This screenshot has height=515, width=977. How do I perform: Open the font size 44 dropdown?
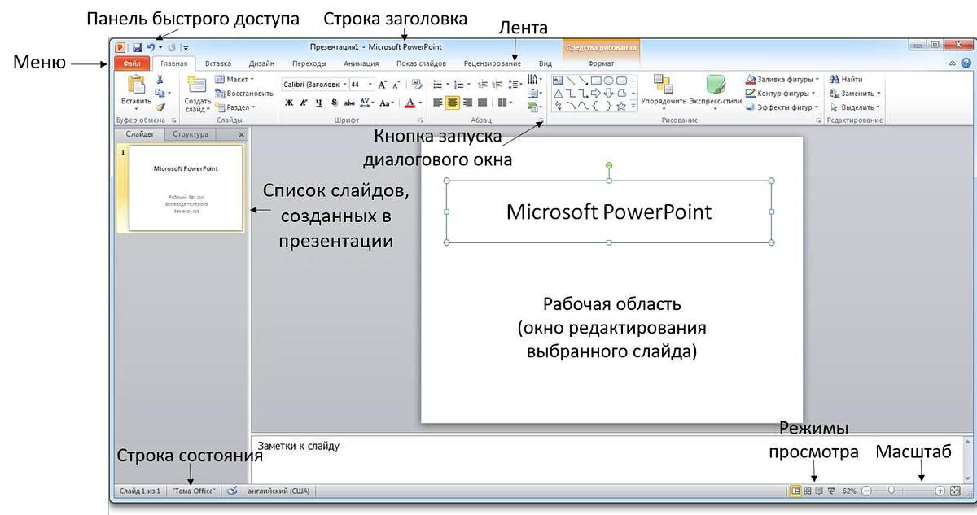(x=370, y=84)
